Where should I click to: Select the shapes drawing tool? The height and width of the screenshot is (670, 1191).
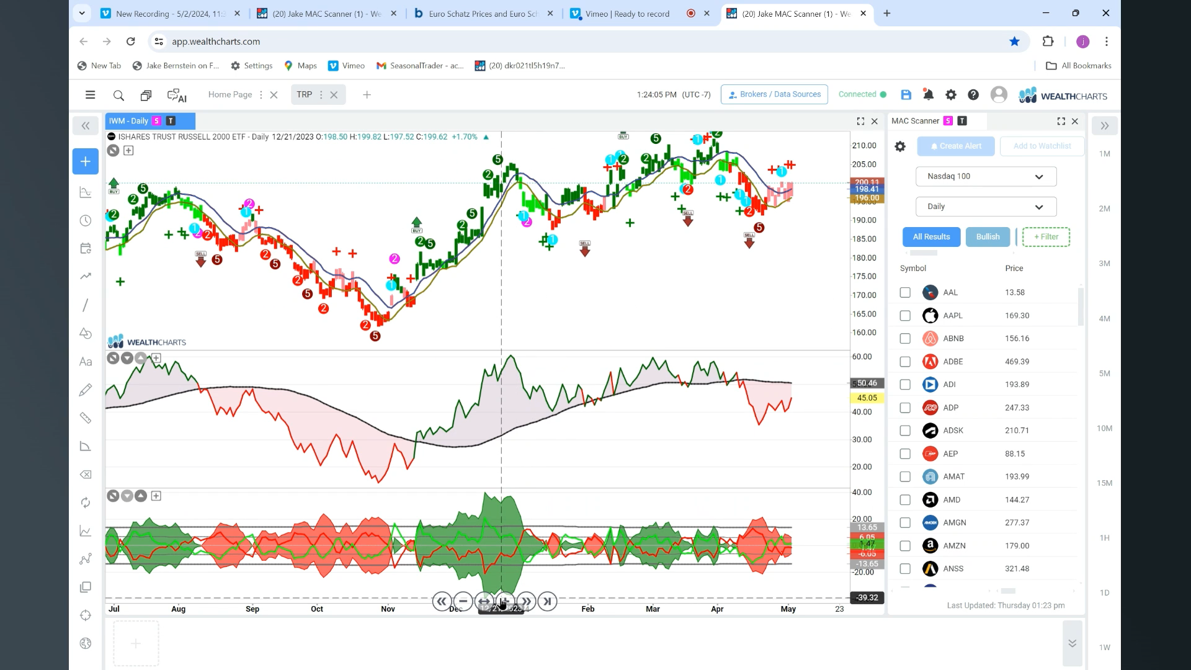86,333
